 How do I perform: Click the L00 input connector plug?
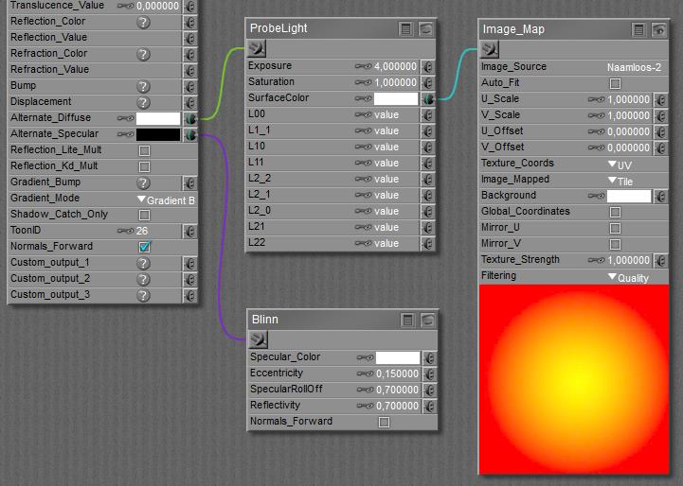tap(428, 114)
